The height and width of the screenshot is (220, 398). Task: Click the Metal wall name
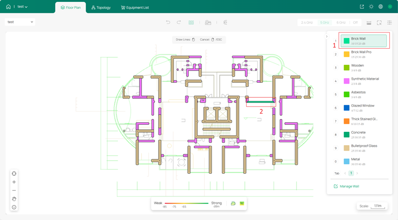pyautogui.click(x=355, y=159)
